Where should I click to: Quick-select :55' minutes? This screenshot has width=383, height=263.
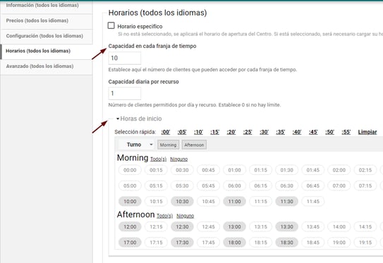point(346,132)
